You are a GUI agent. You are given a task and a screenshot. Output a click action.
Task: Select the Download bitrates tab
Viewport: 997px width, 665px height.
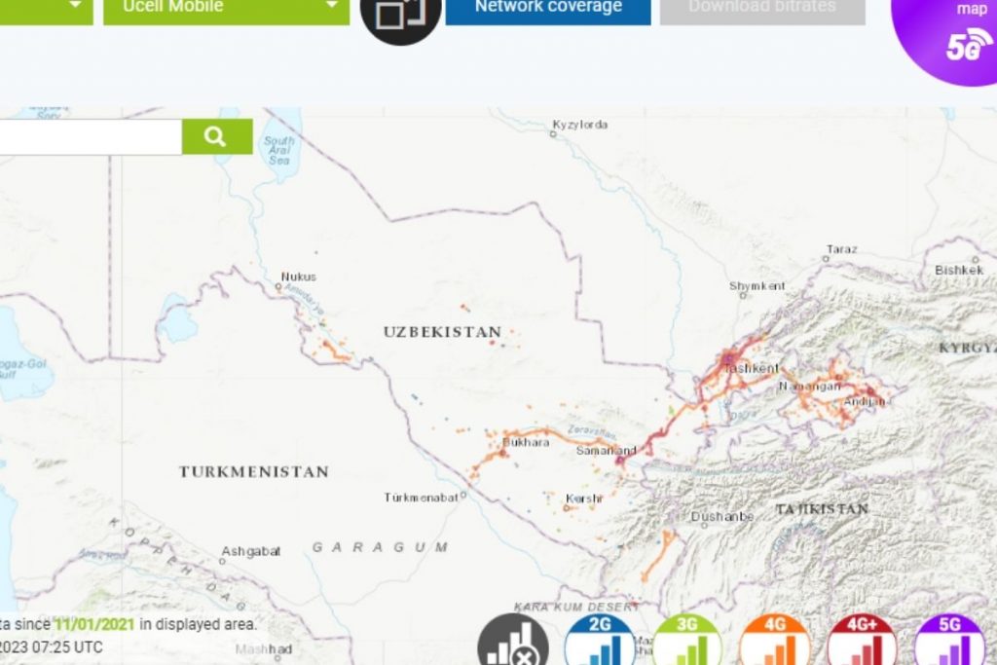click(x=762, y=9)
